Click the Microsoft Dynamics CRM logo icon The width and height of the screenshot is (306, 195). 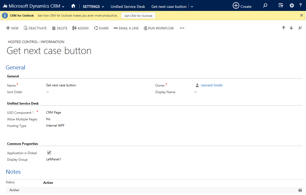click(x=5, y=6)
